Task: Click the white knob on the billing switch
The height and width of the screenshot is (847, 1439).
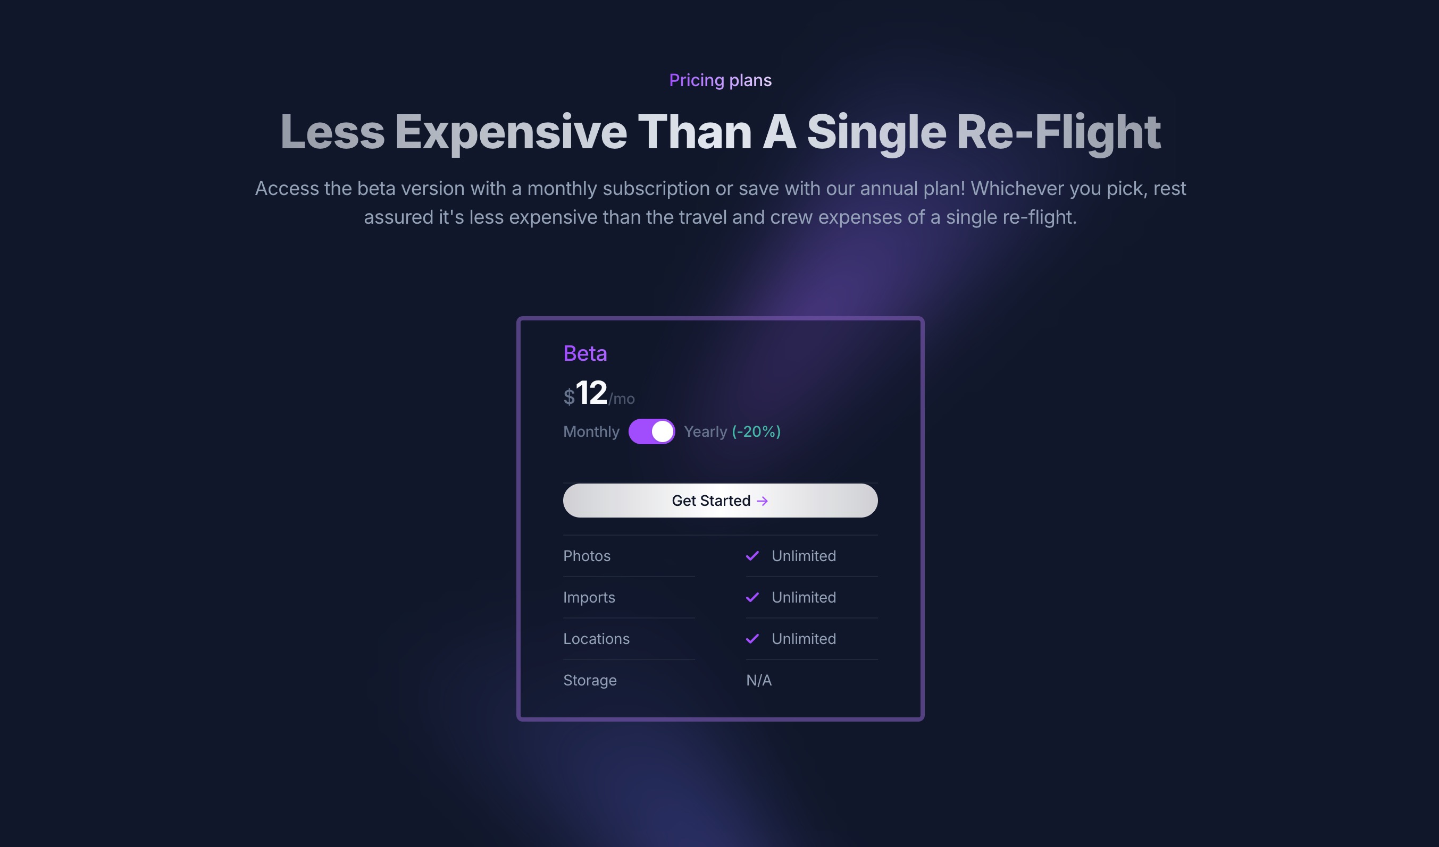Action: coord(663,432)
